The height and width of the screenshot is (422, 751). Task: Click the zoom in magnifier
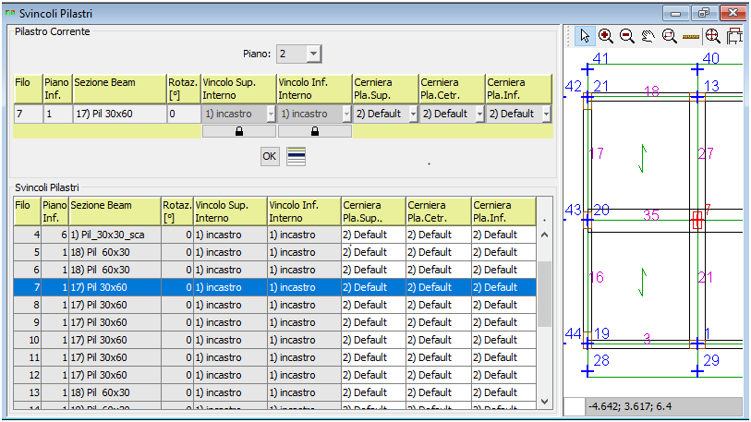point(606,36)
